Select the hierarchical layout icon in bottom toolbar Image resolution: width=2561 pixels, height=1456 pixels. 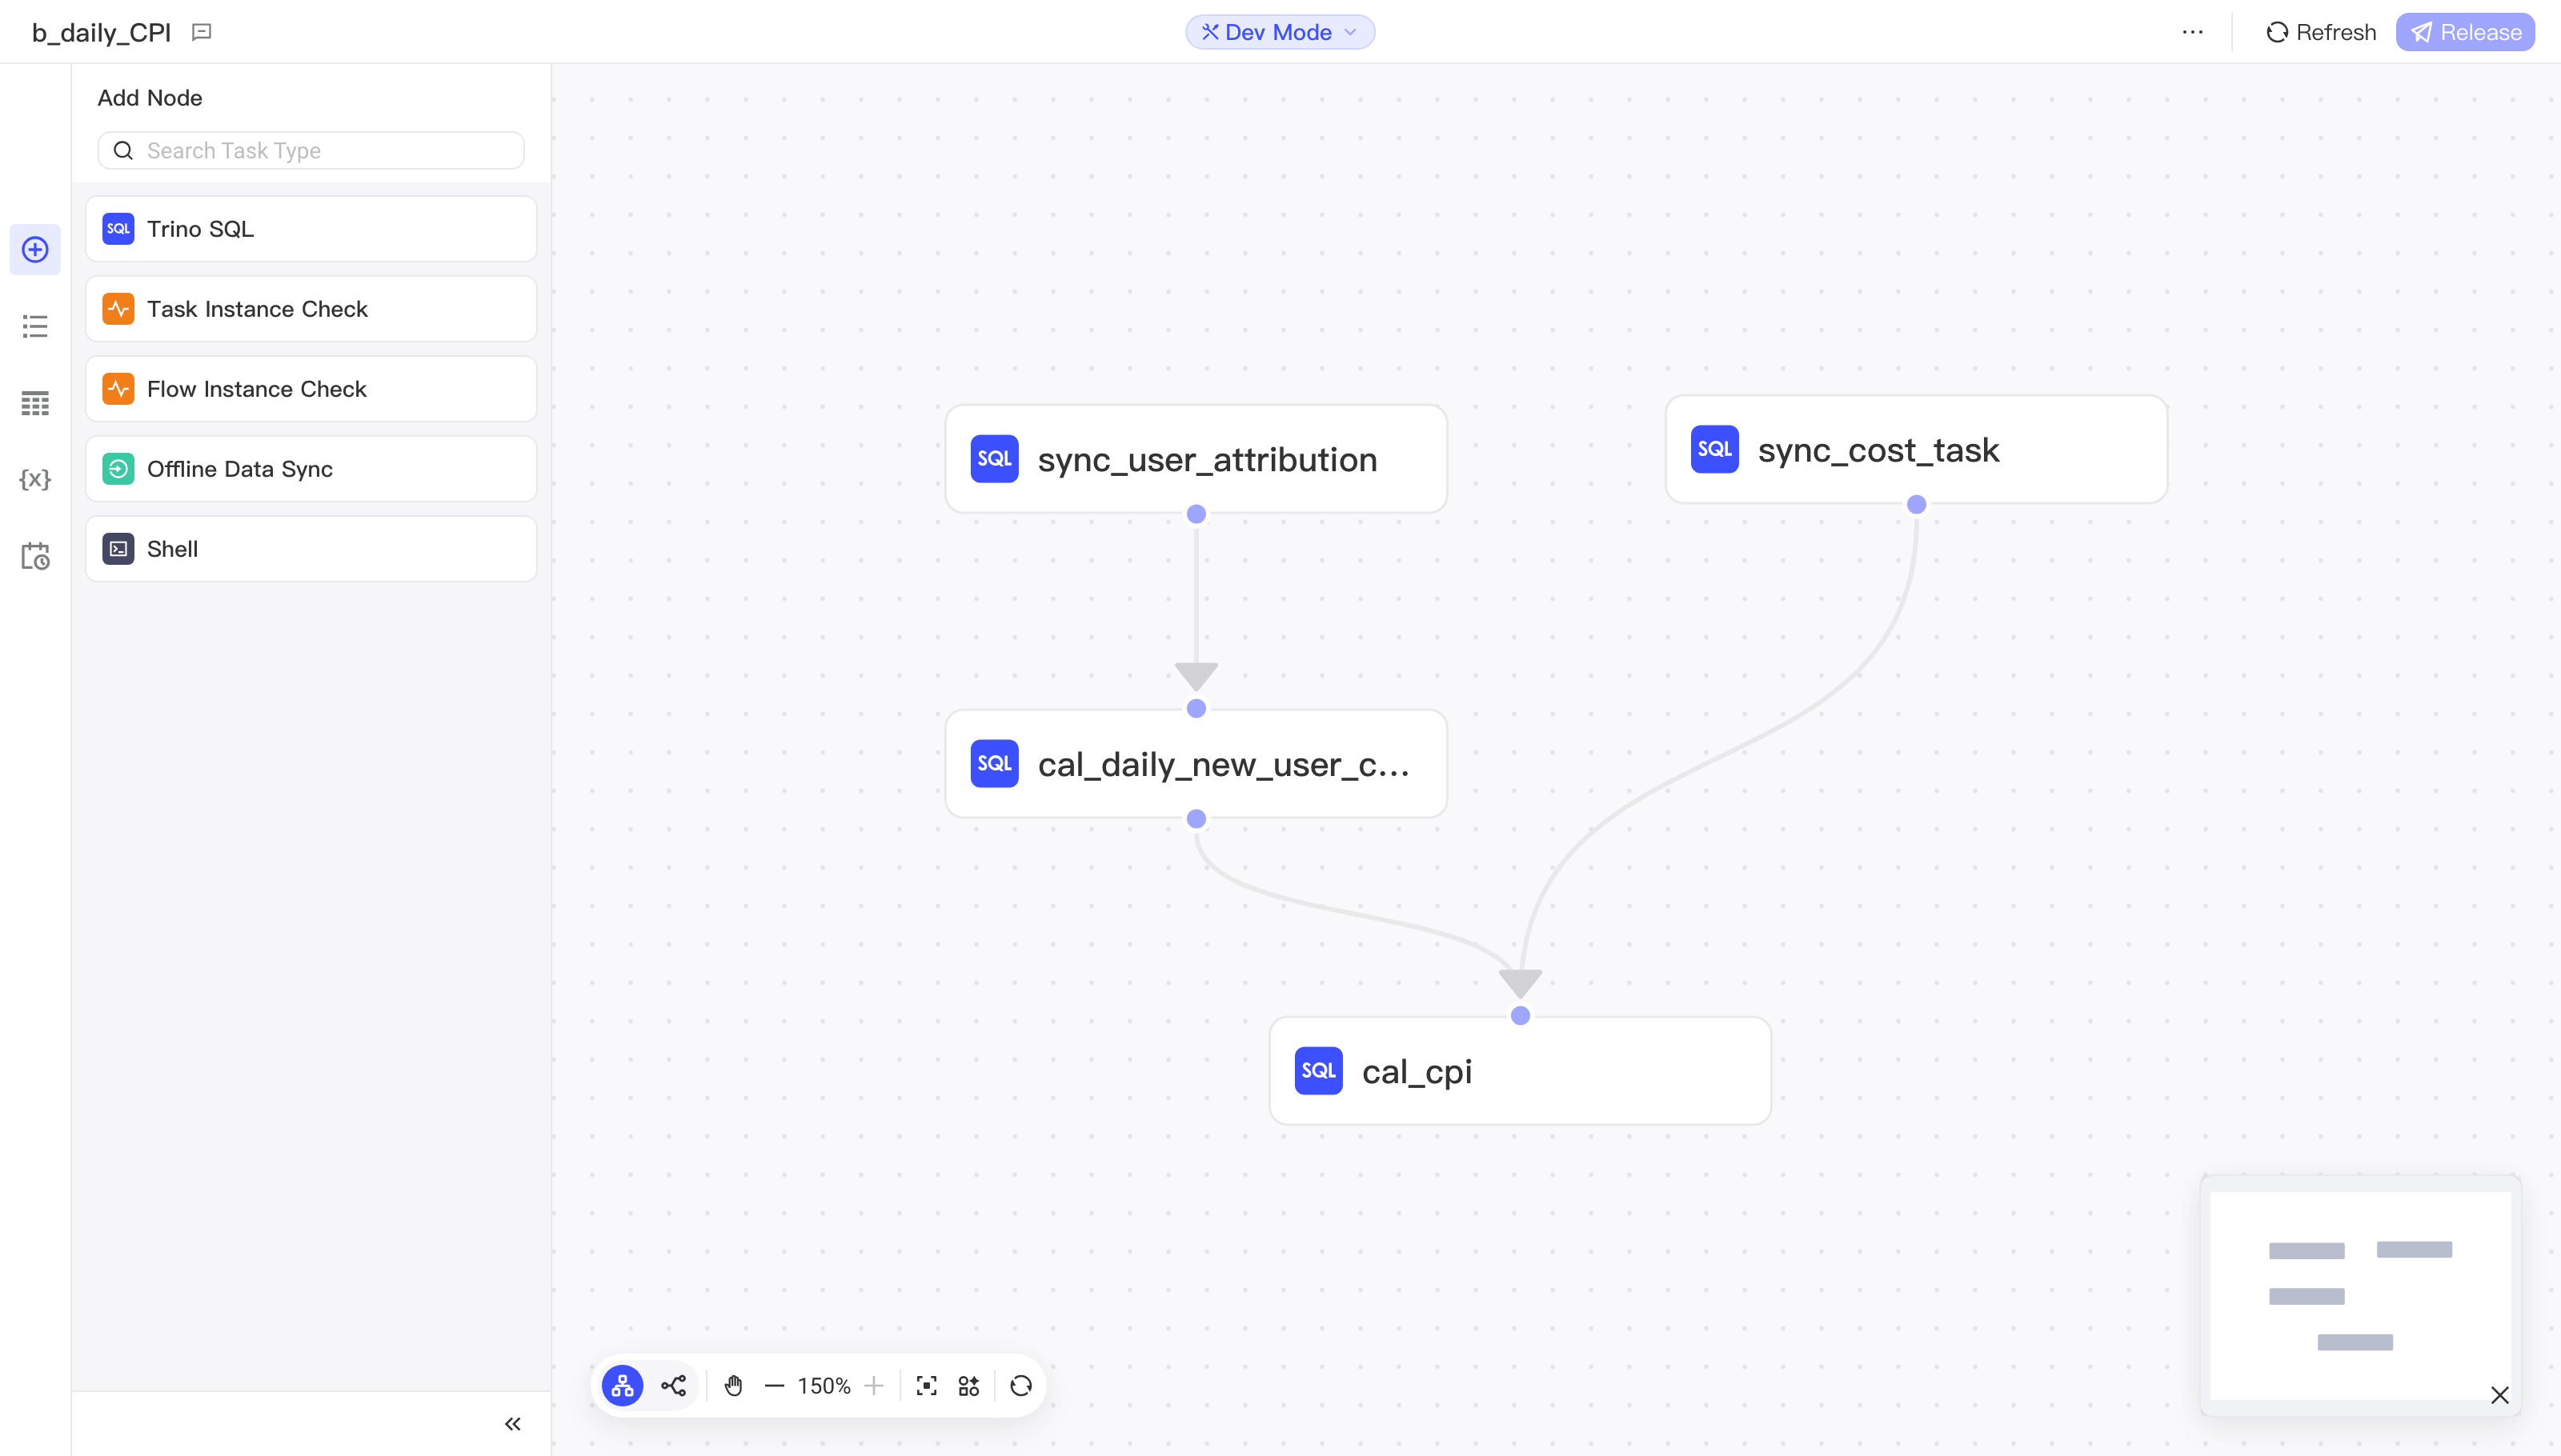coord(623,1386)
